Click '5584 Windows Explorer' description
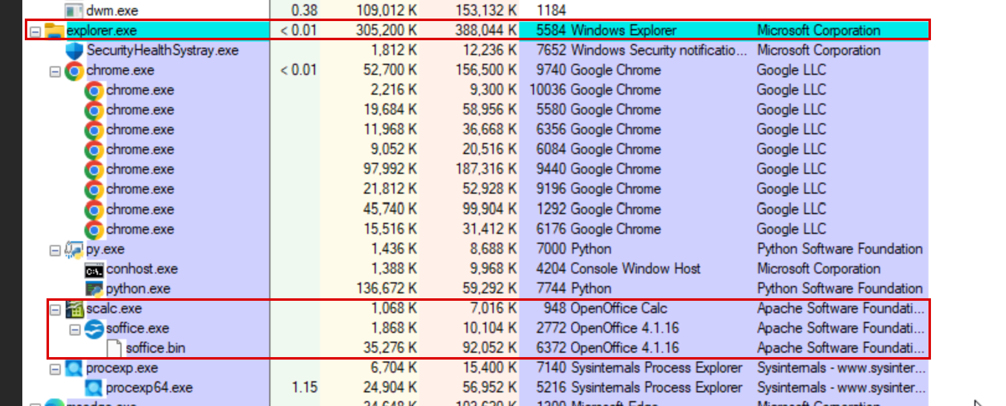1006x406 pixels. (x=606, y=30)
